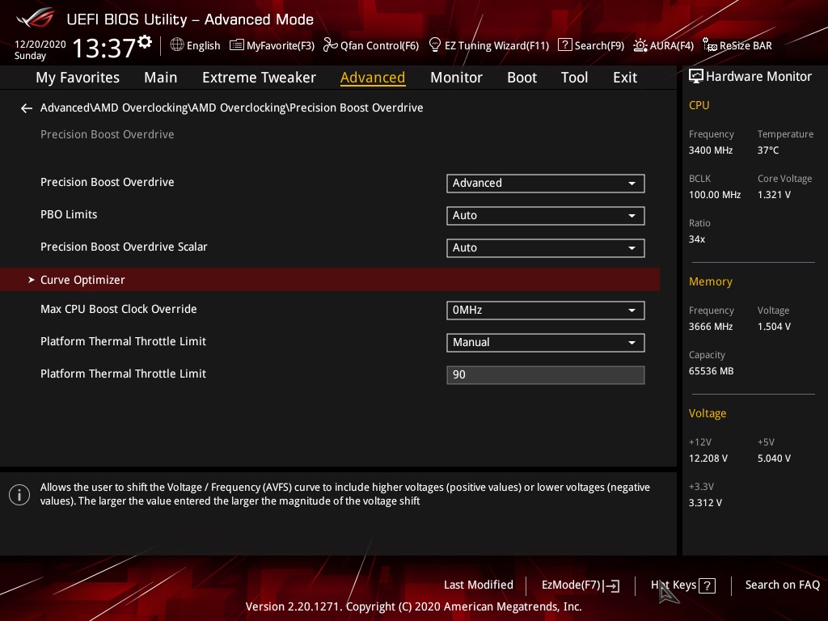Click the 12/20/2020 date

pyautogui.click(x=40, y=44)
